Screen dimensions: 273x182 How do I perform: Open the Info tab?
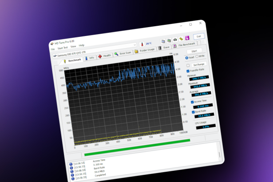click(90, 58)
